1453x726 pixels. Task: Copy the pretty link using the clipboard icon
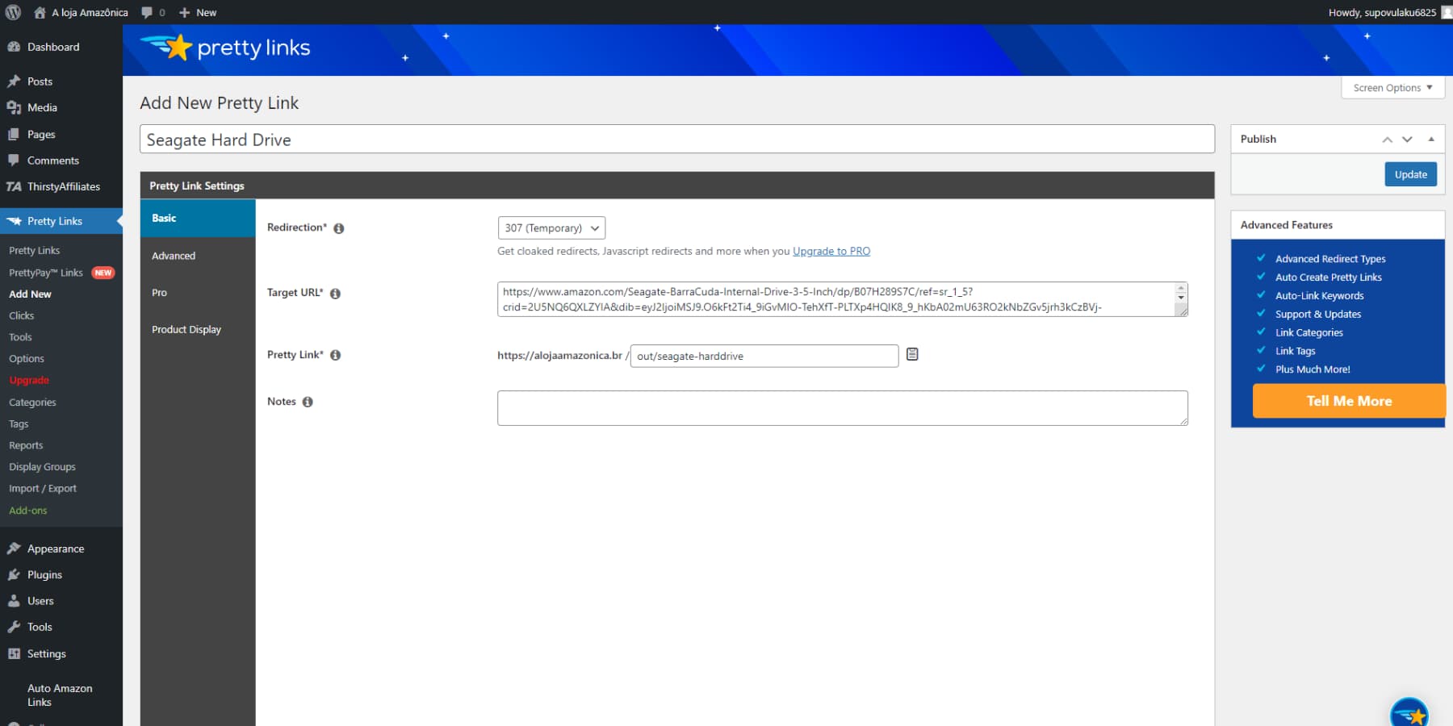click(913, 354)
